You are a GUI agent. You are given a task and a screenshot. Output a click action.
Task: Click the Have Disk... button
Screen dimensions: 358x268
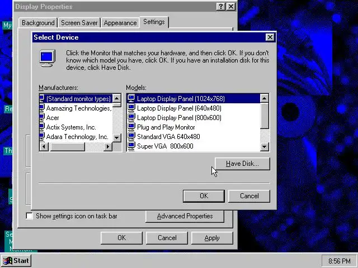242,164
